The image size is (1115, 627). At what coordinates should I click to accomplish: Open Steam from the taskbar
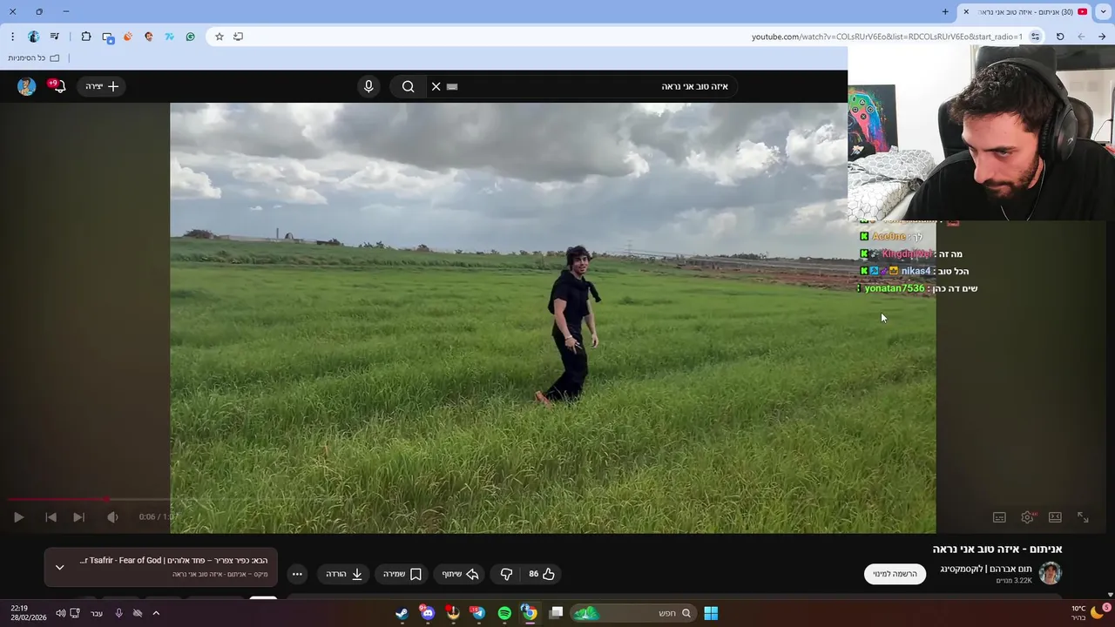(402, 613)
